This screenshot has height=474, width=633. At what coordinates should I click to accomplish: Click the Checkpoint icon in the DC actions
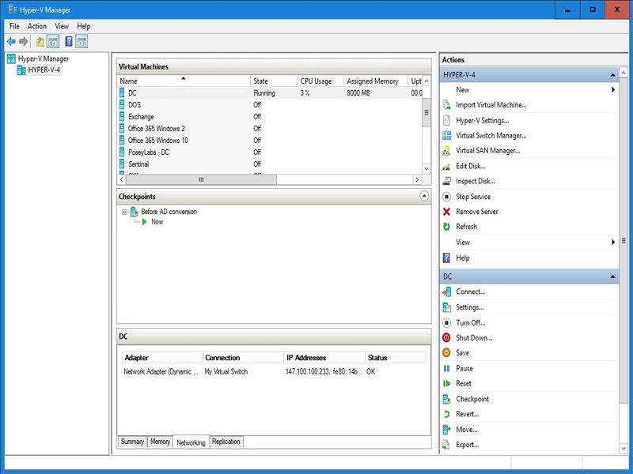446,399
